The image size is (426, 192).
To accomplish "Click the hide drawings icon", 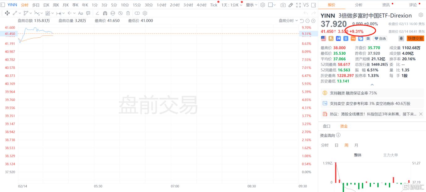I will click(x=120, y=13).
